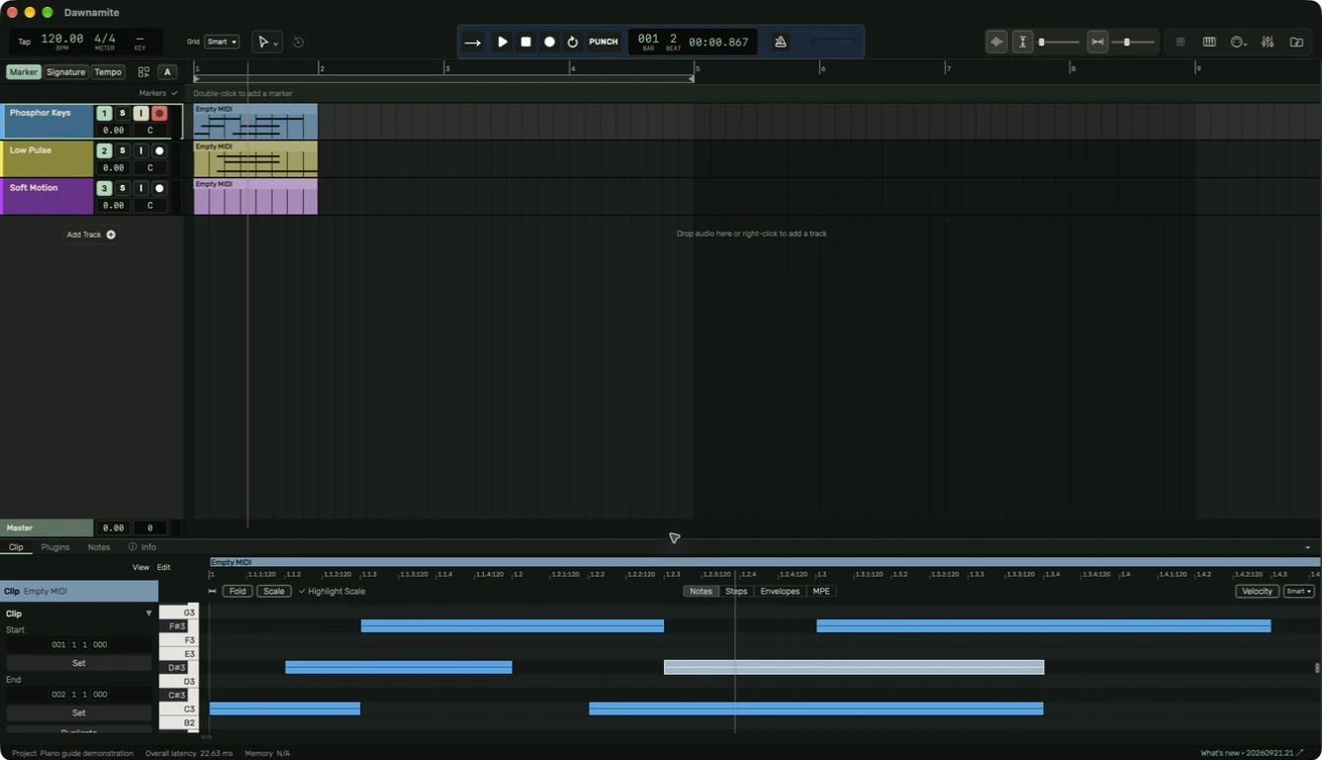Image resolution: width=1322 pixels, height=760 pixels.
Task: Toggle input monitor on Soft Motion
Action: tap(141, 188)
